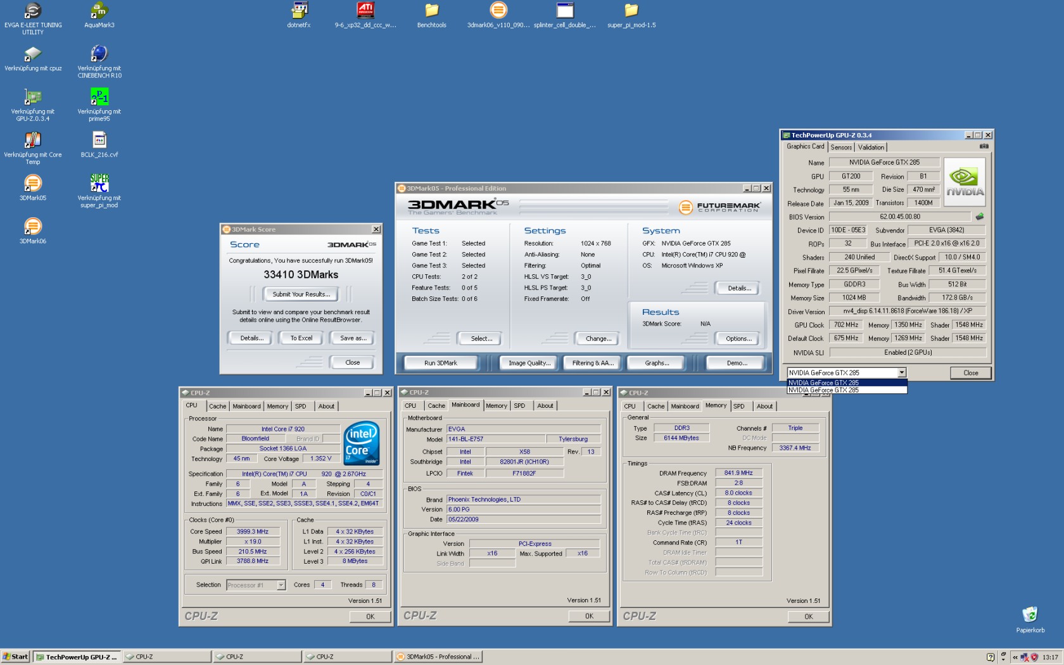This screenshot has width=1064, height=665.
Task: Launch 3DMark05 desktop icon
Action: pyautogui.click(x=33, y=184)
